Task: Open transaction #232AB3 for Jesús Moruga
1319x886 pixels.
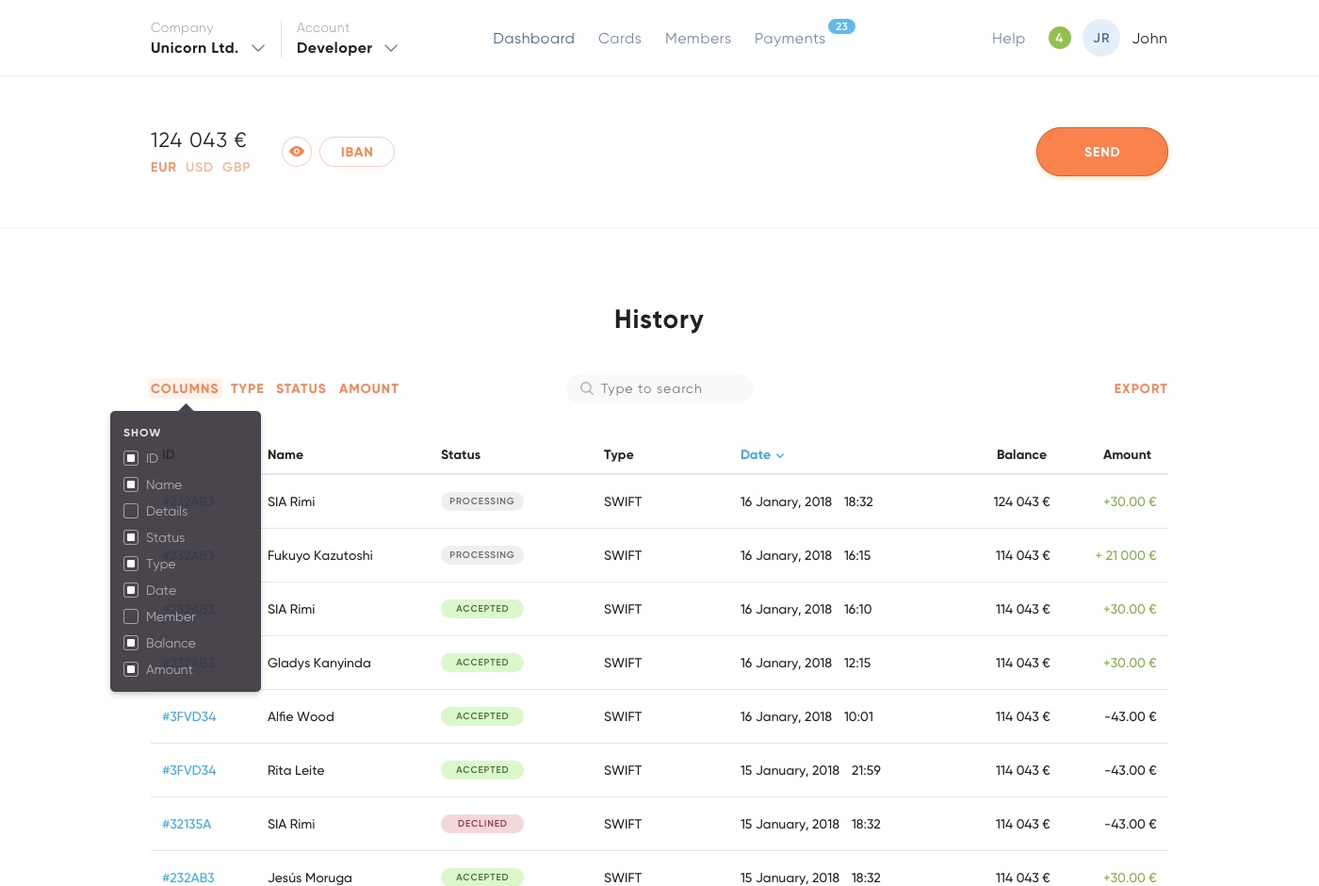Action: point(188,878)
